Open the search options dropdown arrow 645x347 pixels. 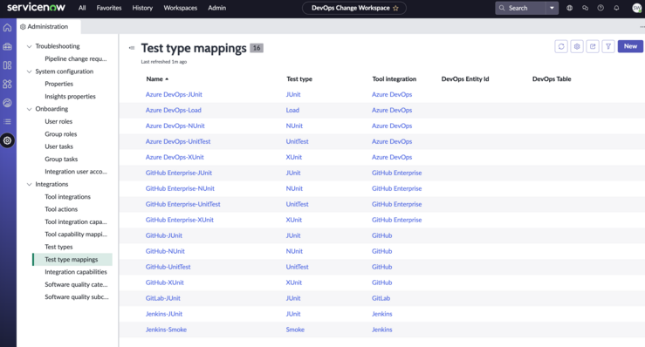tap(552, 8)
